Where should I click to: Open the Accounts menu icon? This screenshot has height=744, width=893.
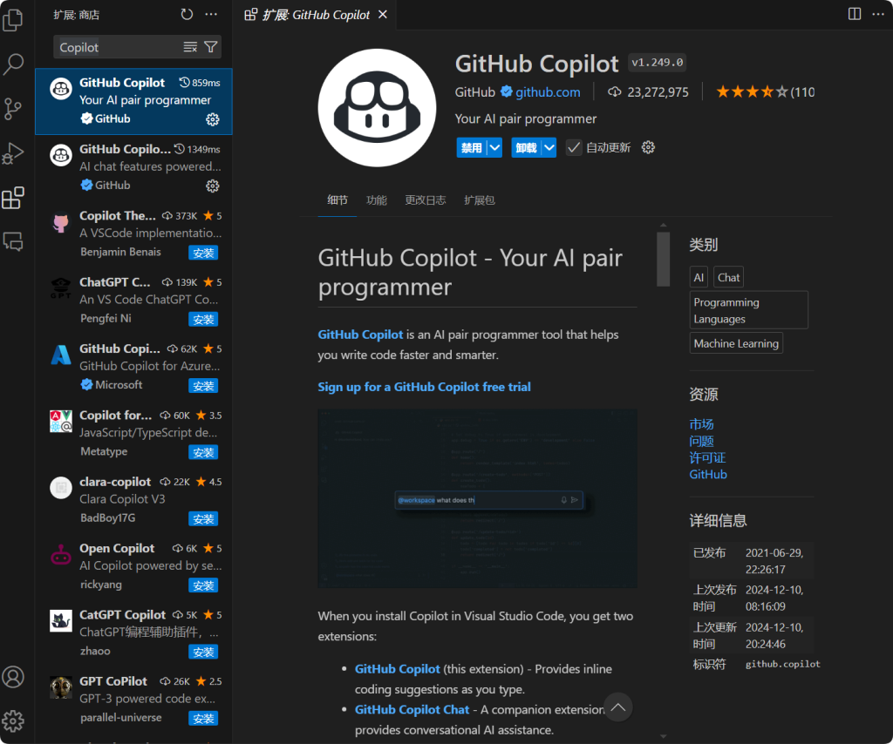point(13,677)
